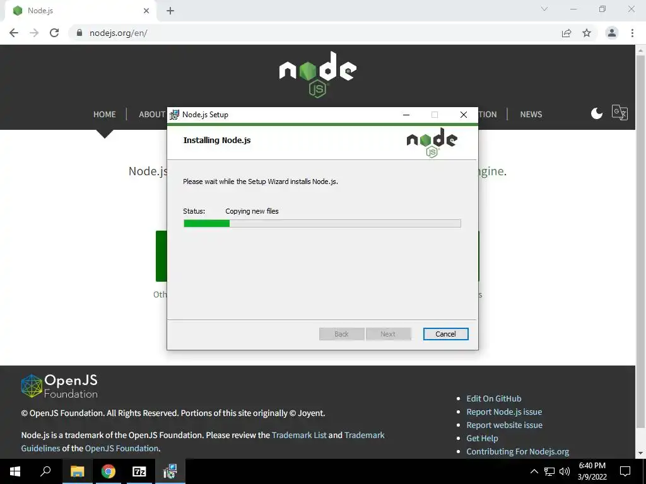Select the Node.js browser tab
This screenshot has height=484, width=646.
pos(80,11)
